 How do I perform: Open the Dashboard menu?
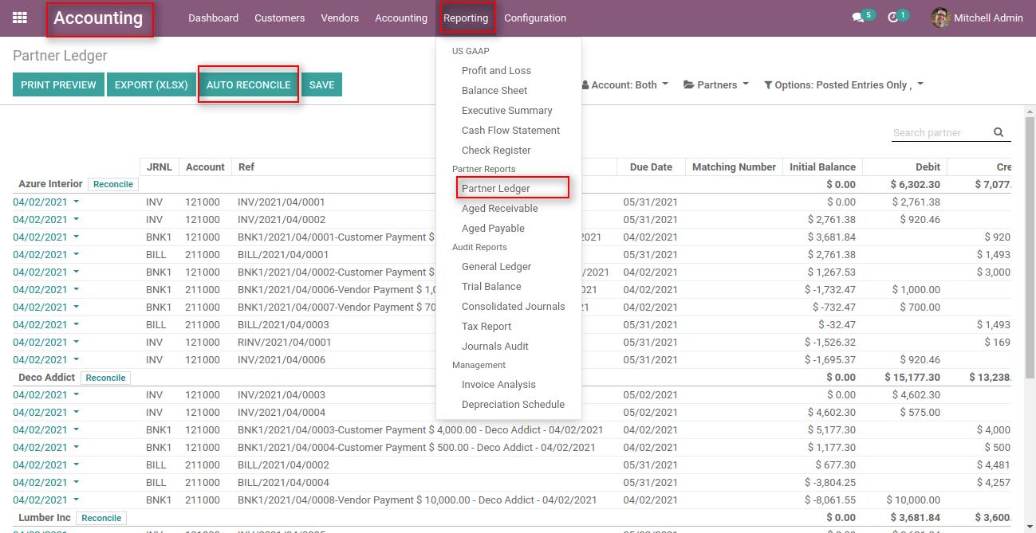(x=213, y=18)
